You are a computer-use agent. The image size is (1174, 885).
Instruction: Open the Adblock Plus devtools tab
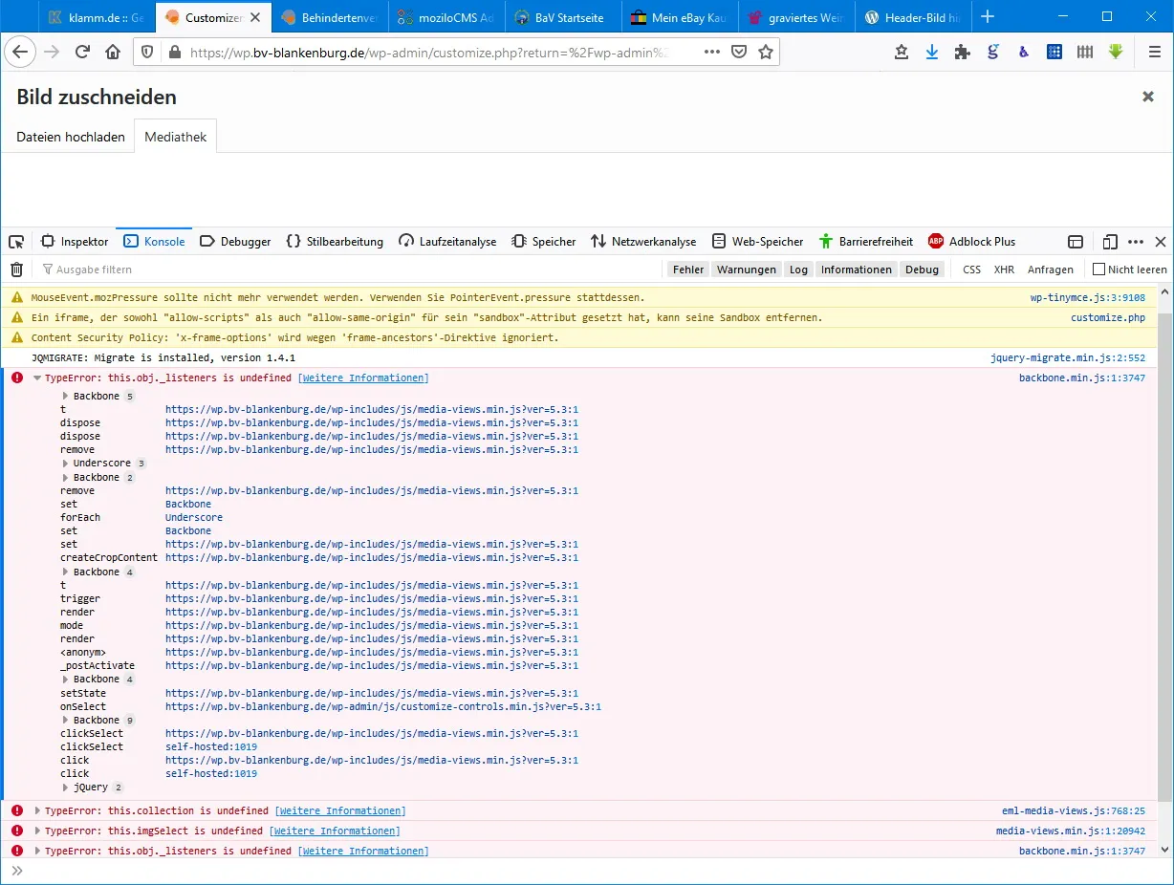971,242
